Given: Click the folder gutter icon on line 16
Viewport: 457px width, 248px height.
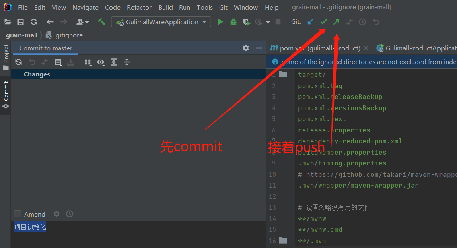Looking at the screenshot, I should coord(283,241).
